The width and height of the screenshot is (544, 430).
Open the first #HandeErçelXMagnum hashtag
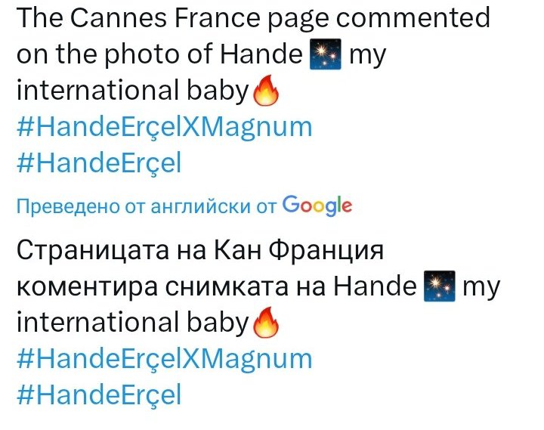pyautogui.click(x=165, y=128)
